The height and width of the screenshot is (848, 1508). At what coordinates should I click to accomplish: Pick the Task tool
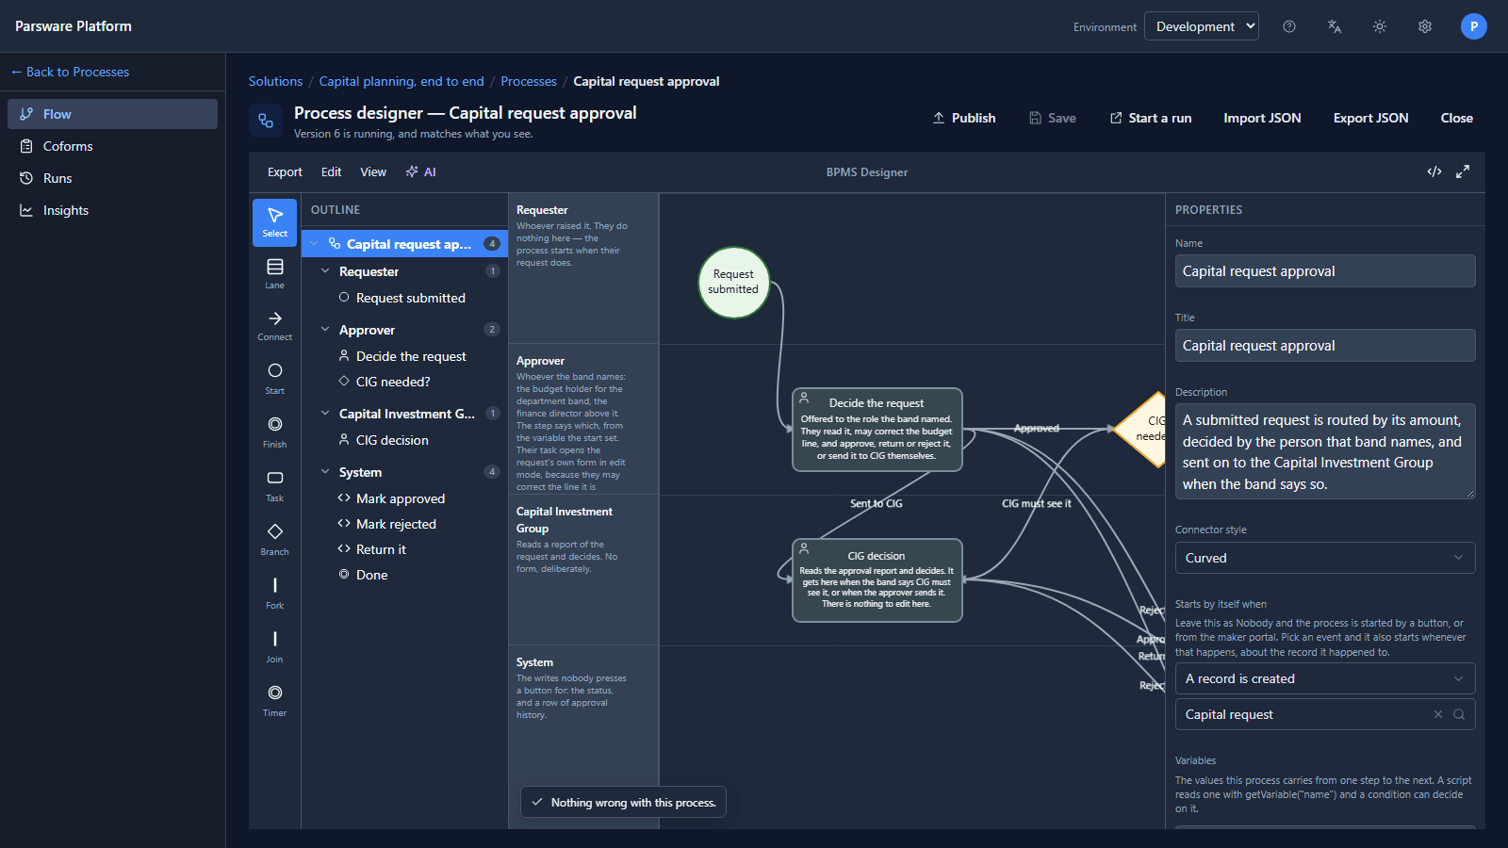pos(274,486)
